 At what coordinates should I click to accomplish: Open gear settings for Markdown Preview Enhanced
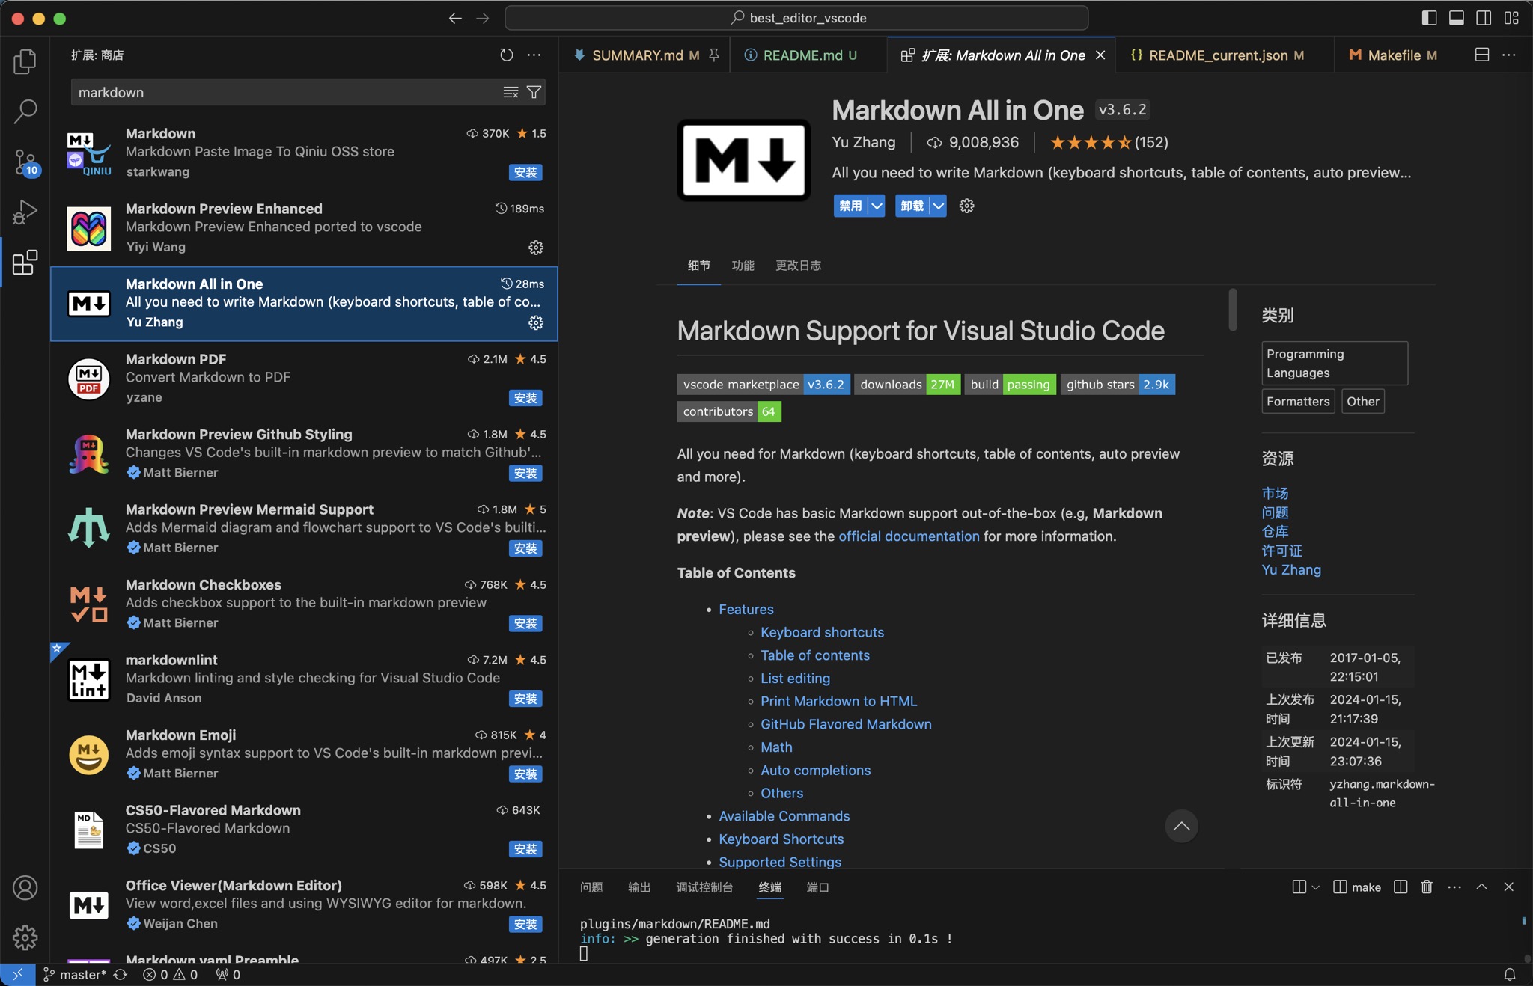pos(536,248)
